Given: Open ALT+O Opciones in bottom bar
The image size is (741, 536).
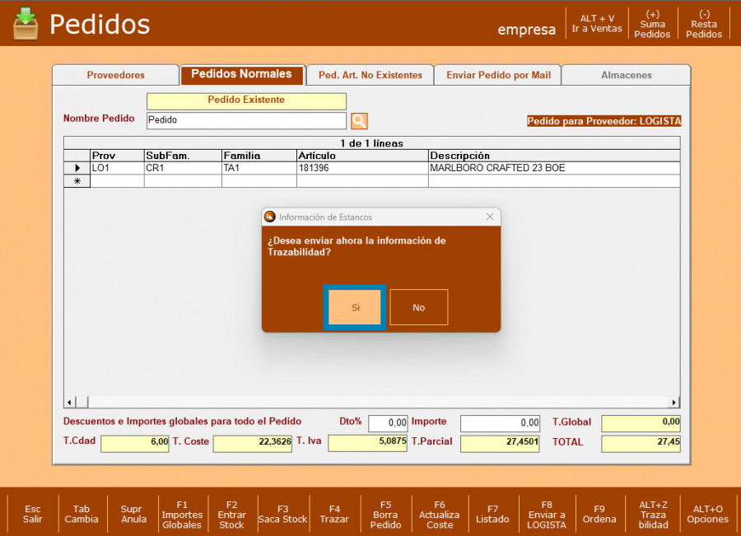Looking at the screenshot, I should click(x=707, y=514).
